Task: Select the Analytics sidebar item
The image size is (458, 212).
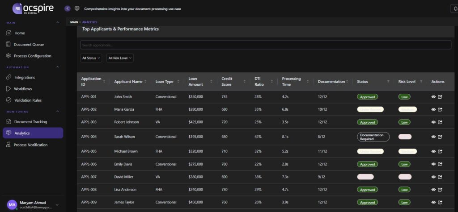Action: pyautogui.click(x=33, y=133)
